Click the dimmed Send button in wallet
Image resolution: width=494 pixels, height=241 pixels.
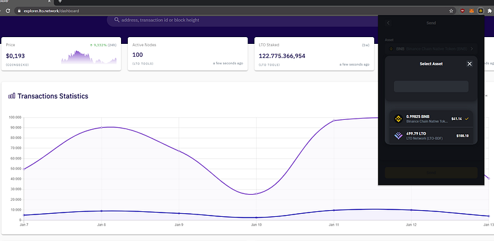[x=431, y=172]
